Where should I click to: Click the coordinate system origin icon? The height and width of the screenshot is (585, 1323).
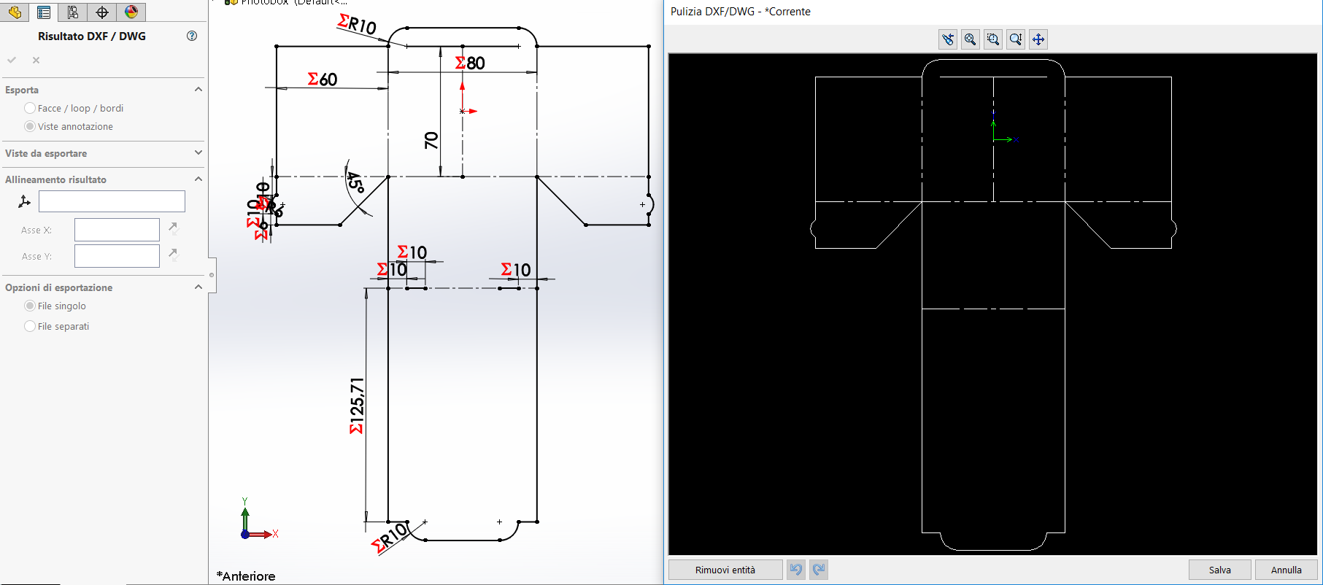point(24,201)
